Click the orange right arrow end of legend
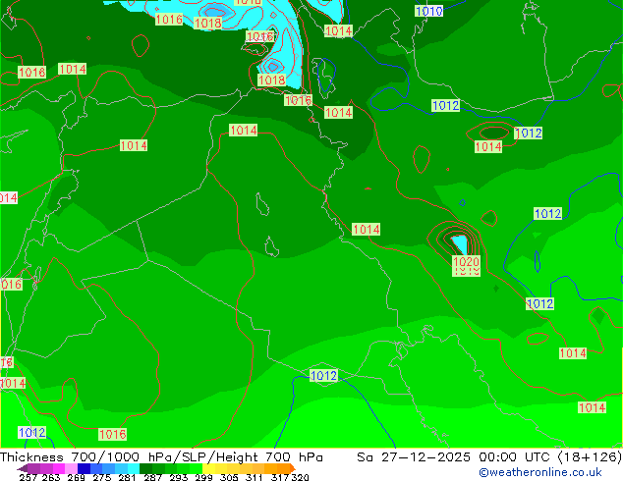 pos(293,468)
